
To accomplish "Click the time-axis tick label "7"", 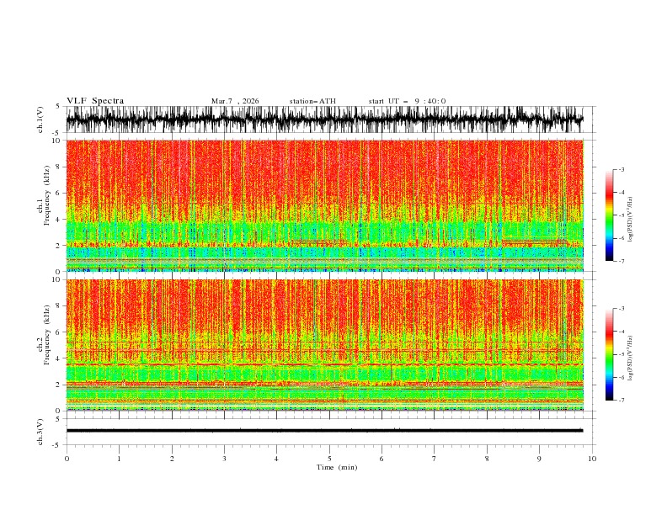I will point(435,459).
